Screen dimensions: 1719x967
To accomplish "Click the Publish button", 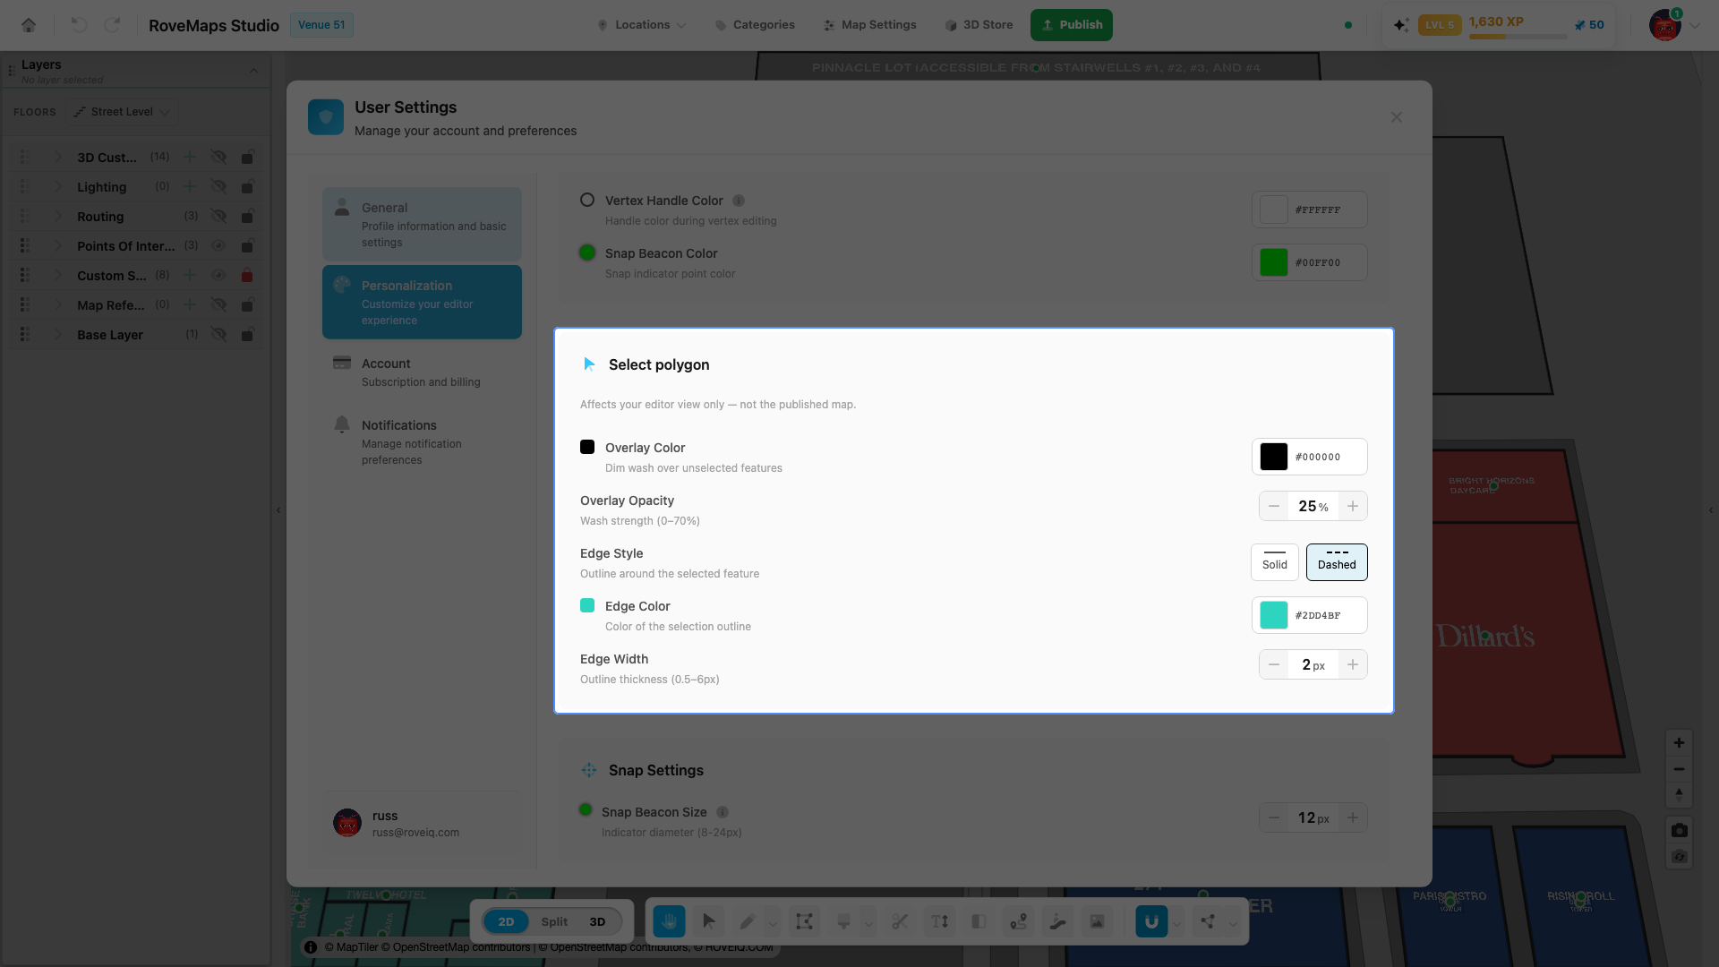I will (1072, 25).
